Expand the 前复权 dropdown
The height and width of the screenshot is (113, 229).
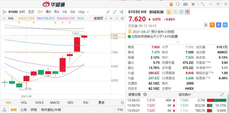[x=100, y=18]
